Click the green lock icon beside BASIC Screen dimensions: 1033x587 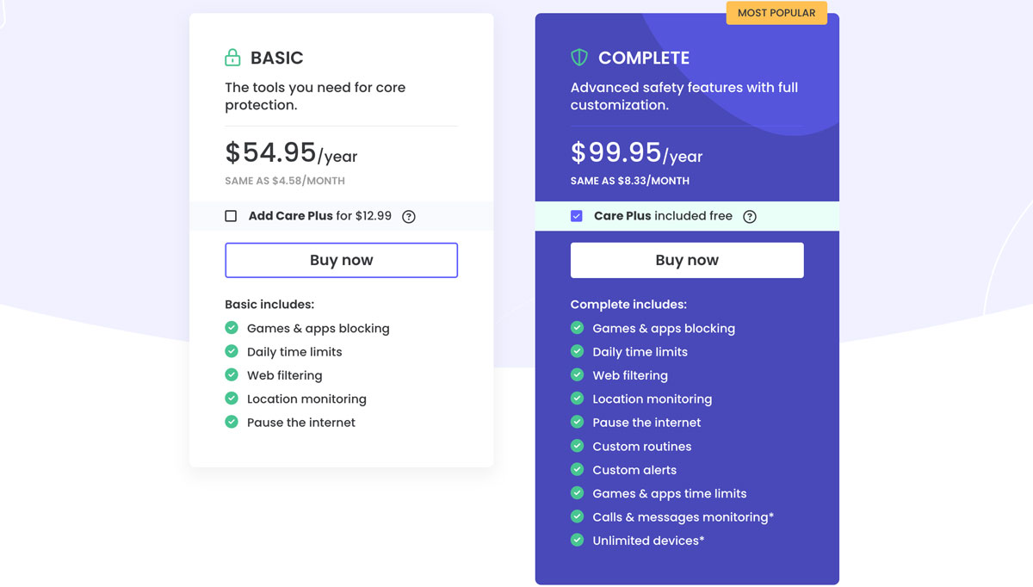(x=232, y=57)
